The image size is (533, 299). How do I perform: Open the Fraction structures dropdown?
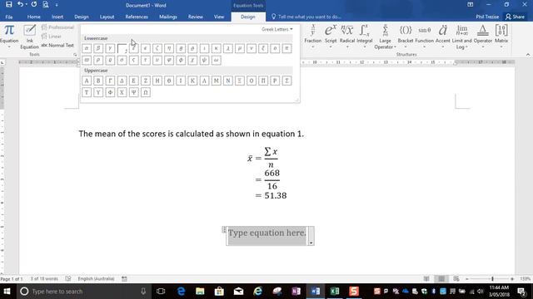pos(313,37)
